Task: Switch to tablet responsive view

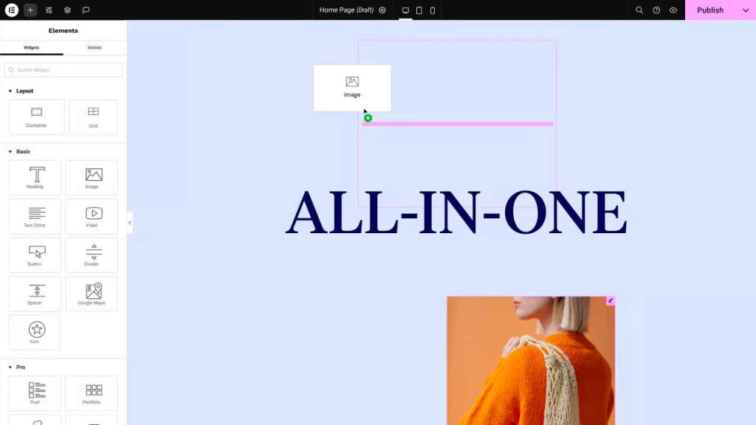Action: [x=419, y=10]
